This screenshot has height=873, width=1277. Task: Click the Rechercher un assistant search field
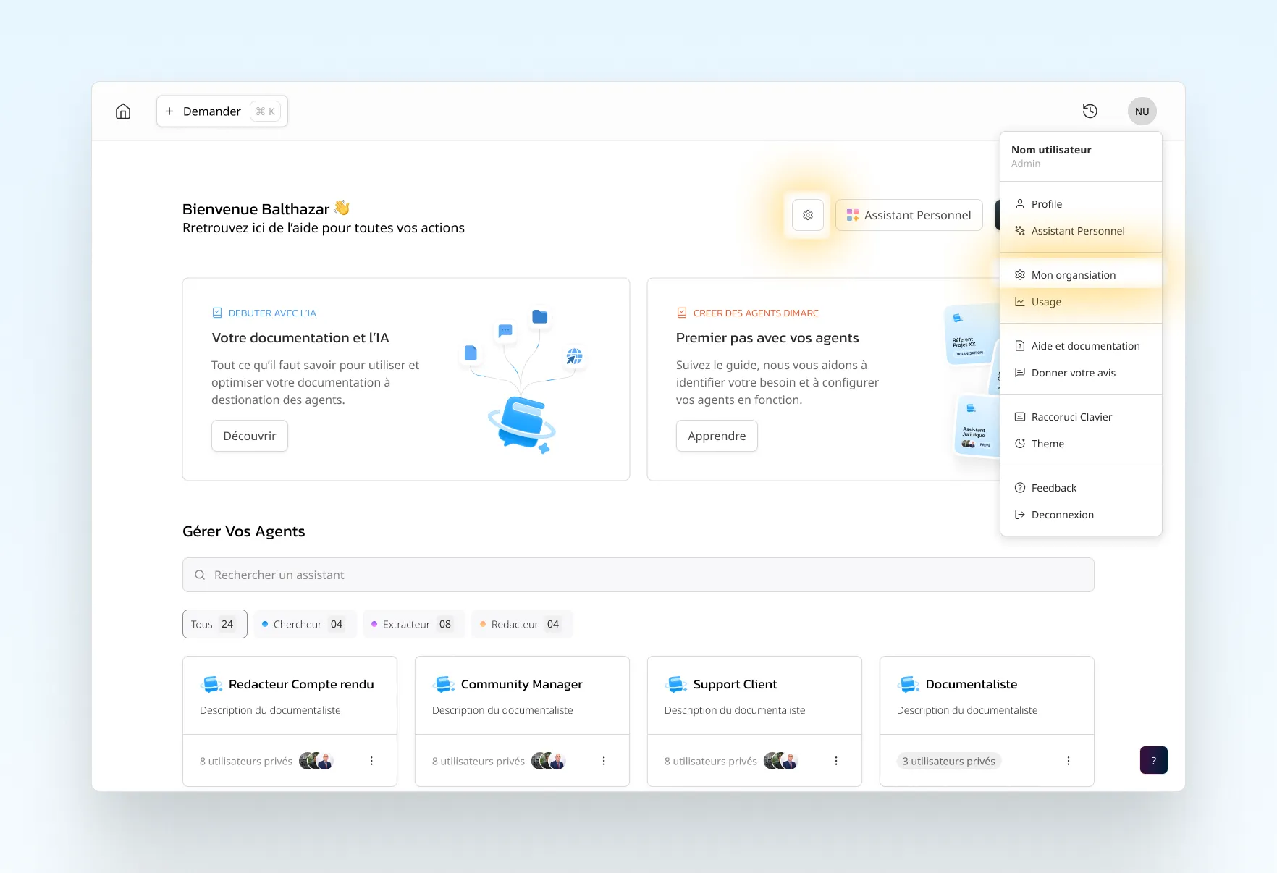pos(638,575)
